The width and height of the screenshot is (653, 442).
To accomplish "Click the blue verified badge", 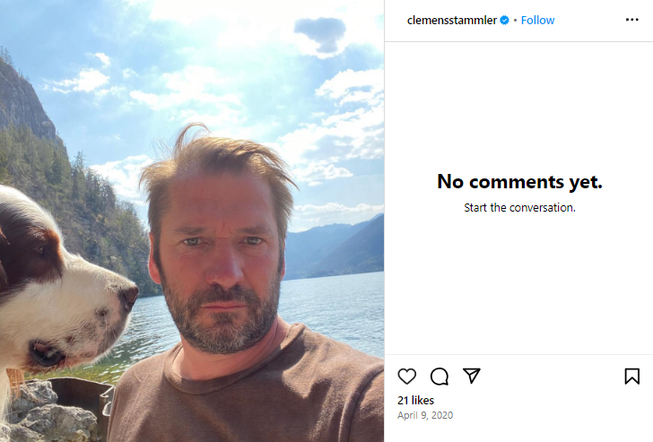I will (x=505, y=20).
